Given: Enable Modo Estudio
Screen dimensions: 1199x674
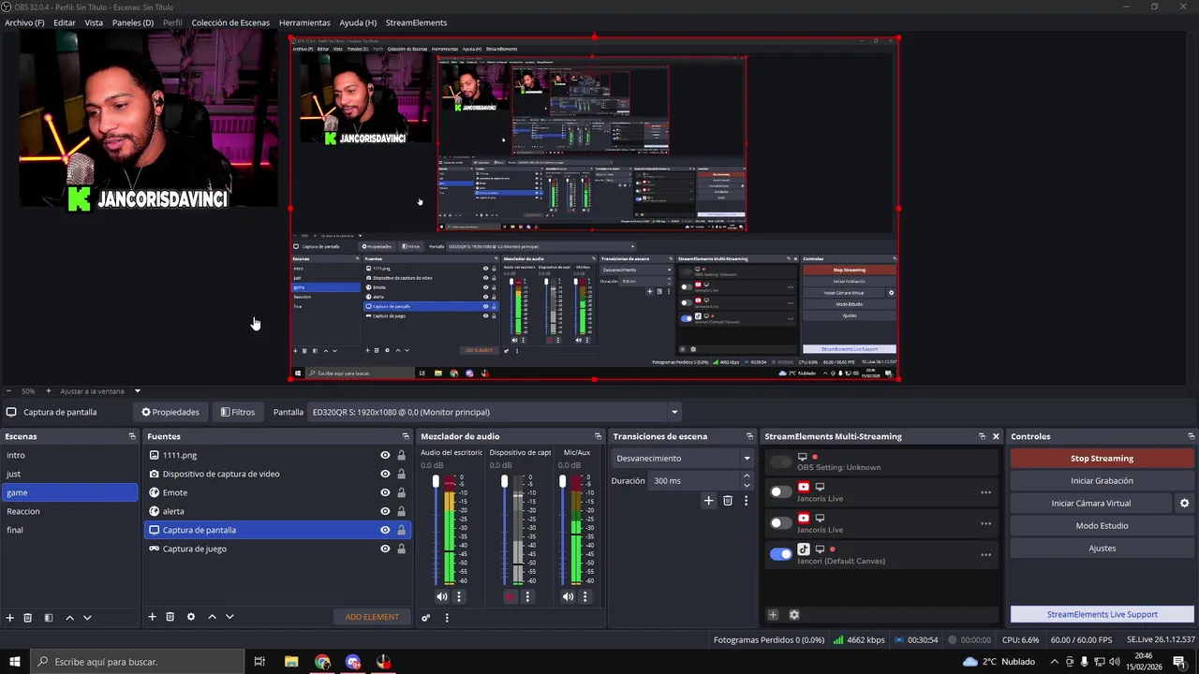Looking at the screenshot, I should click(1102, 526).
